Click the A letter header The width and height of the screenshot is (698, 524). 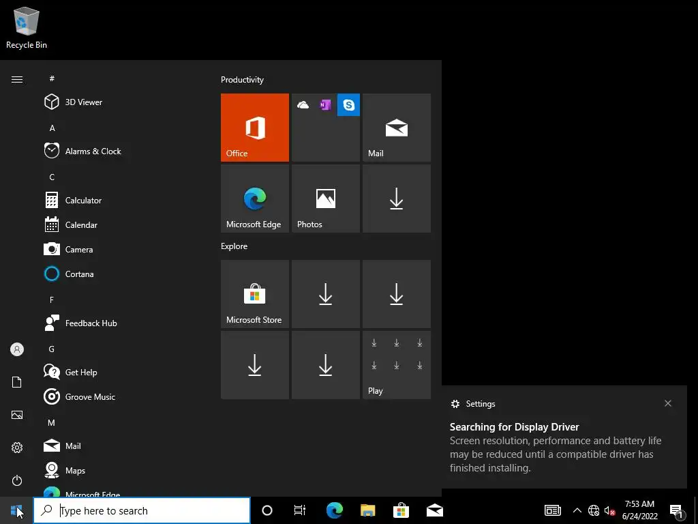point(52,128)
